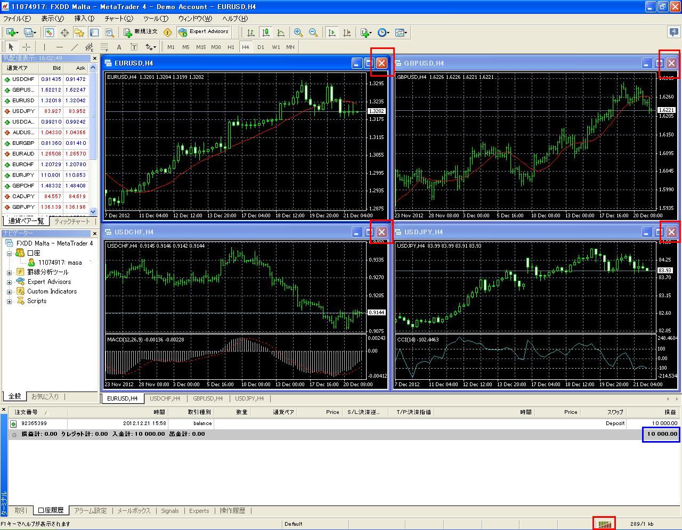
Task: Click the zoom in magnifier icon
Action: click(298, 32)
